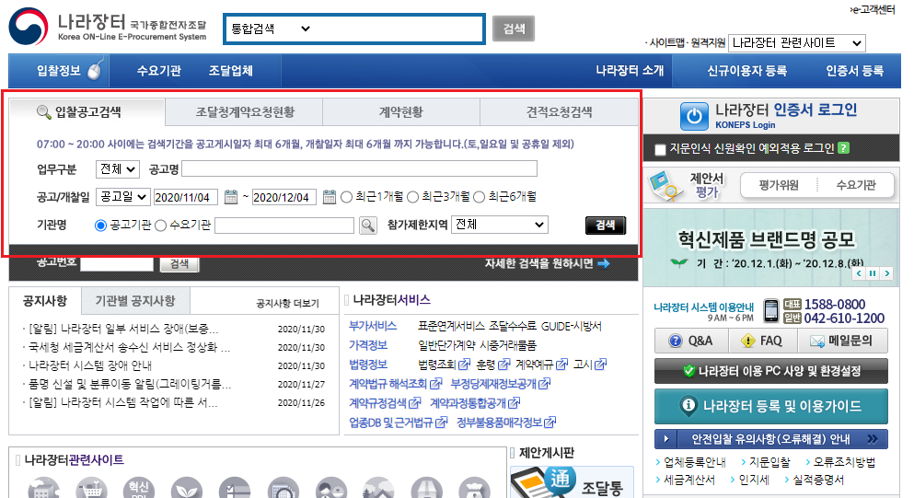
Task: Click the blue power icon for 인증서 로그인
Action: (694, 116)
